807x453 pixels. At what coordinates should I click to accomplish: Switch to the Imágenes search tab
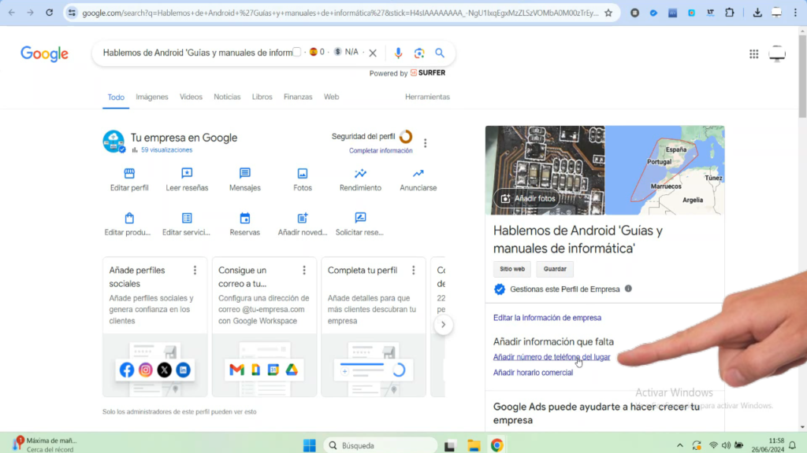click(151, 97)
